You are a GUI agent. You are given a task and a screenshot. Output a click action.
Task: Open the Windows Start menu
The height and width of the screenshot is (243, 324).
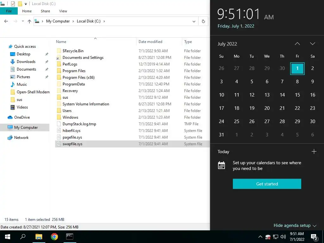(8, 237)
